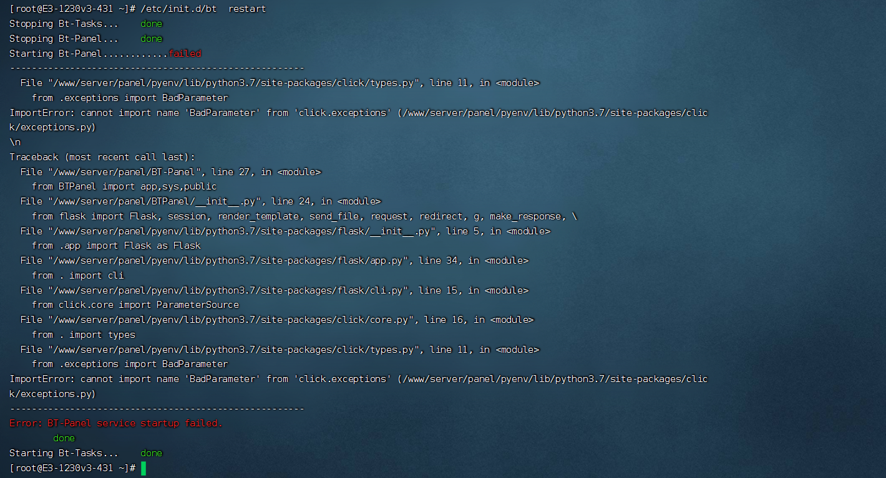Click 'Traceback (most recent call last):' line
886x478 pixels.
(x=102, y=157)
